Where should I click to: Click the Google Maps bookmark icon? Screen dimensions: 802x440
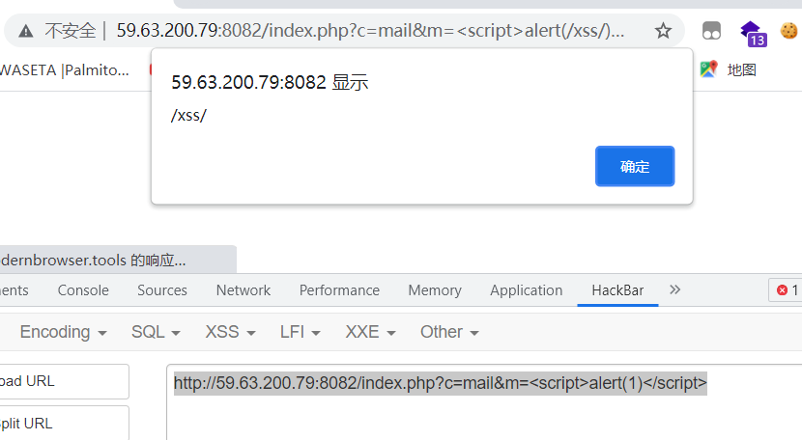tap(708, 69)
